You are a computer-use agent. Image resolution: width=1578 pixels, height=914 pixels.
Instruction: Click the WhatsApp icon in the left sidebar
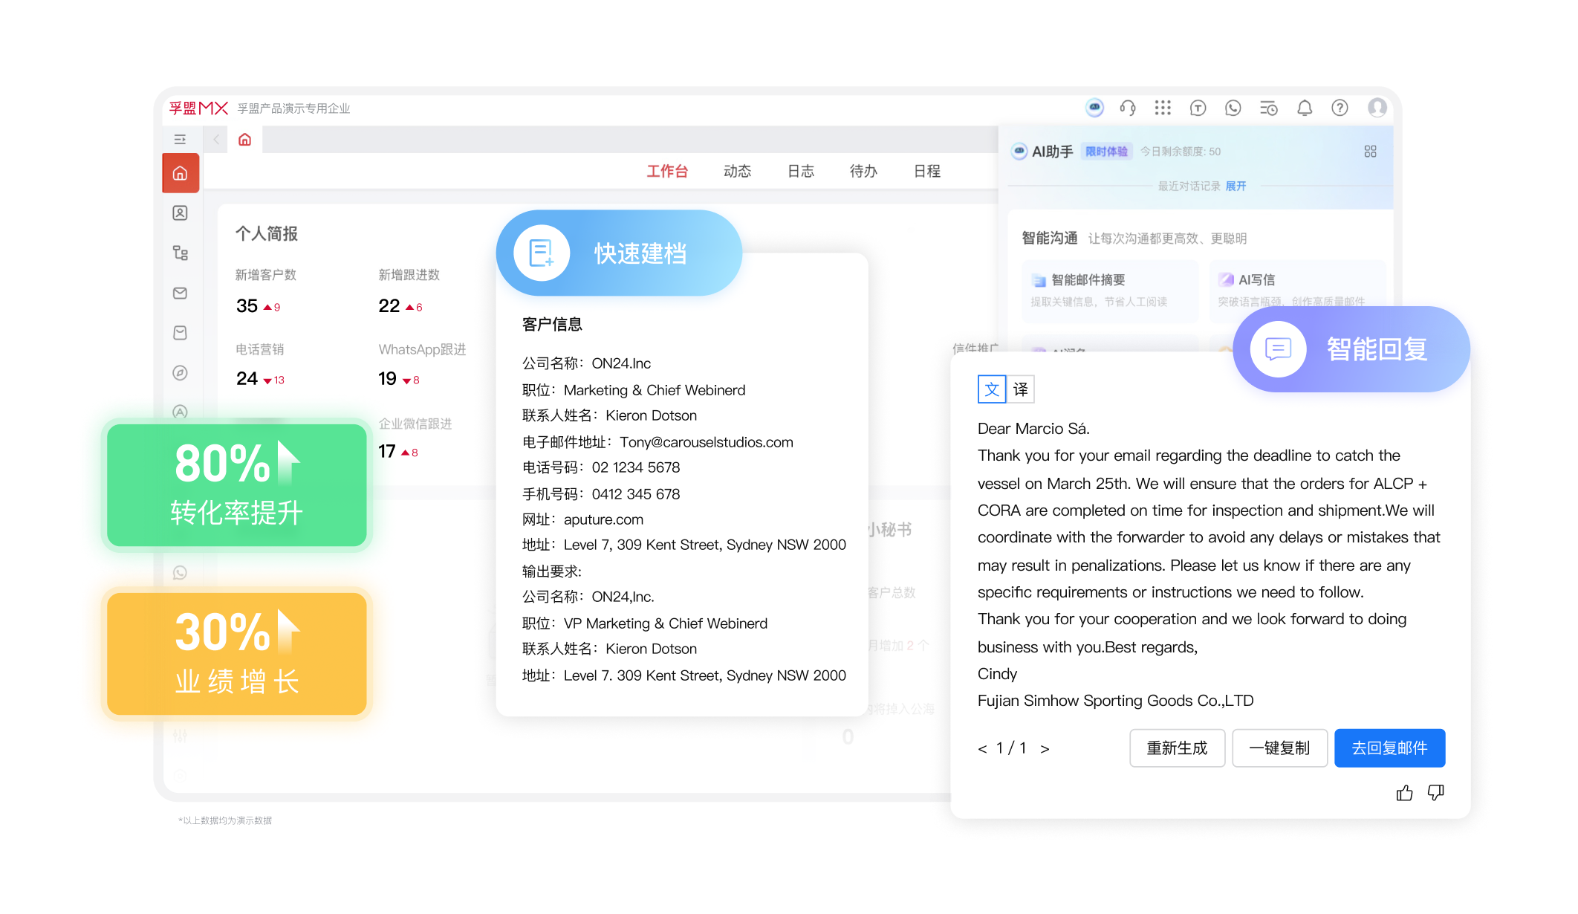(x=180, y=572)
